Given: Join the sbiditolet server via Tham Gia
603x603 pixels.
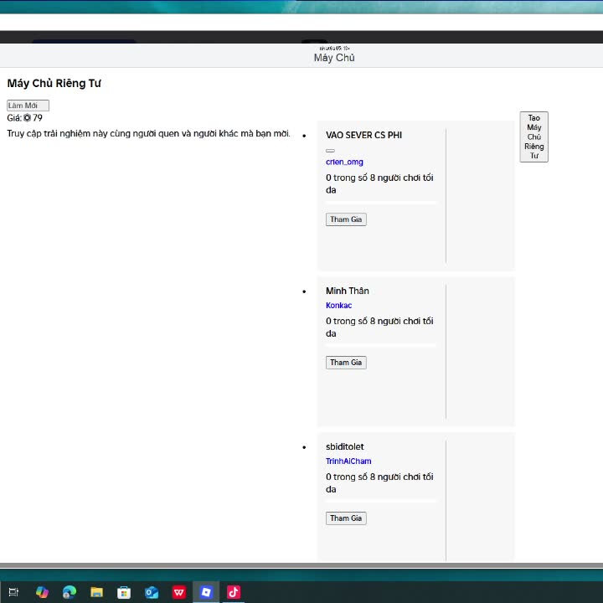Looking at the screenshot, I should [x=346, y=518].
